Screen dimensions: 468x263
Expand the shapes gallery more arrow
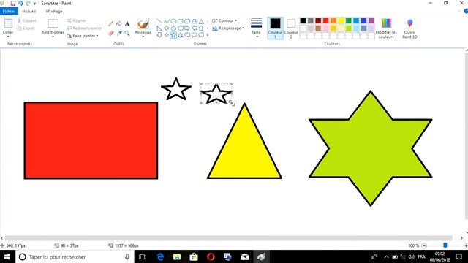click(x=208, y=35)
